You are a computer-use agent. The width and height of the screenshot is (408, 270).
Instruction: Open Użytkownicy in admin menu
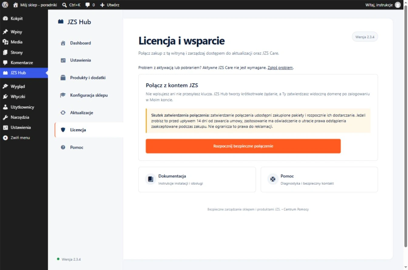24,107
